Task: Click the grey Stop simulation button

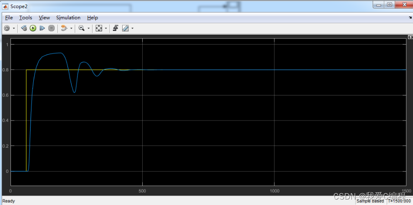Action: [52, 28]
